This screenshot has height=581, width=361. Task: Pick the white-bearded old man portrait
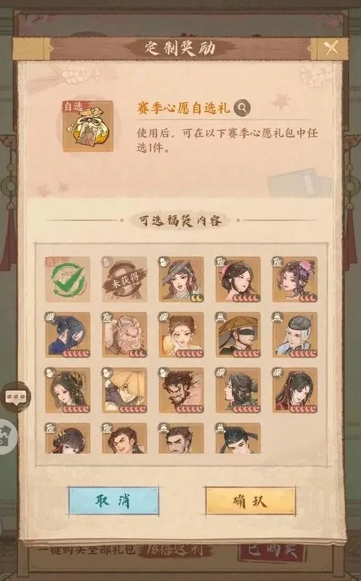pyautogui.click(x=124, y=335)
